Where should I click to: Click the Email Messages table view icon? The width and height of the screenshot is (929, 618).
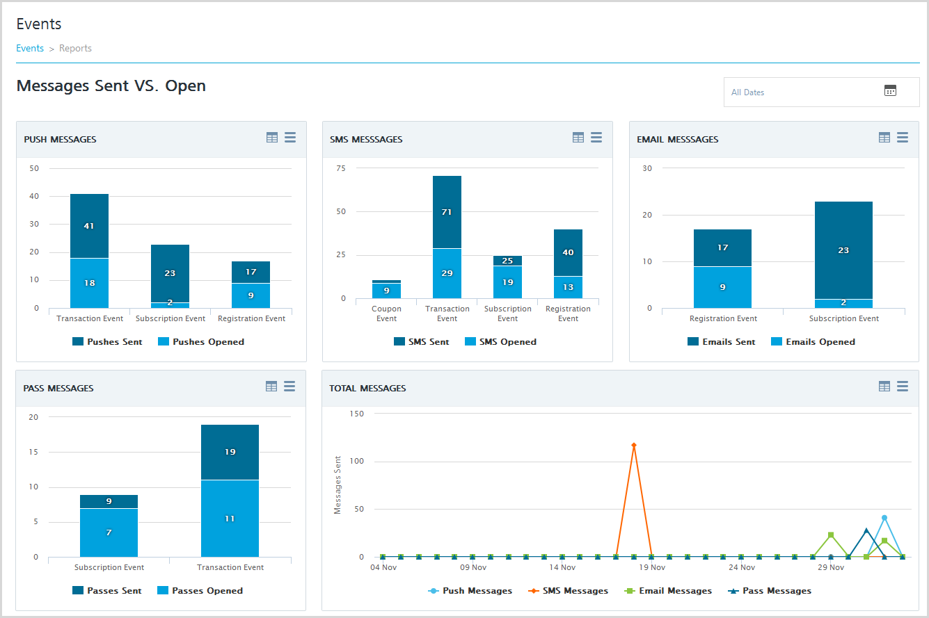(884, 138)
